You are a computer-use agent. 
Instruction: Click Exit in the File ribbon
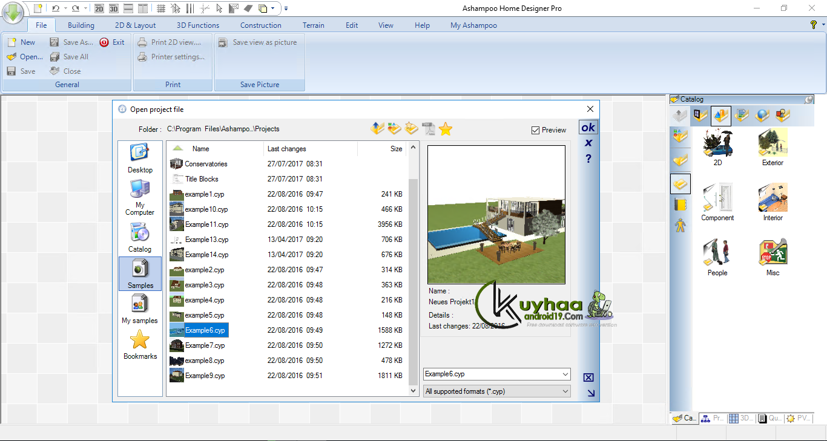[112, 42]
